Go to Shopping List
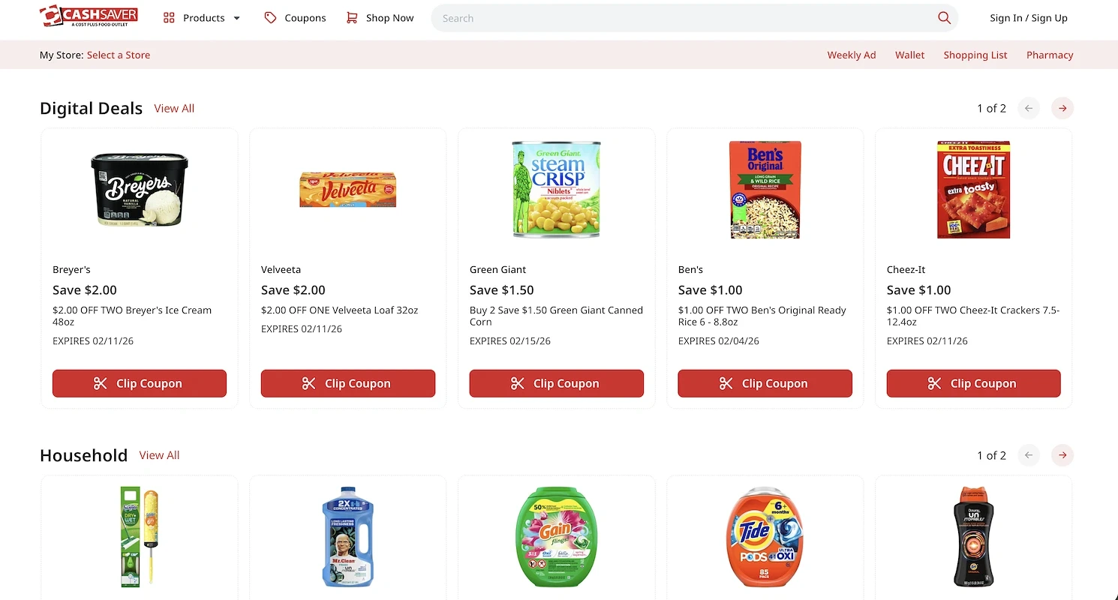This screenshot has width=1118, height=600. [x=975, y=55]
